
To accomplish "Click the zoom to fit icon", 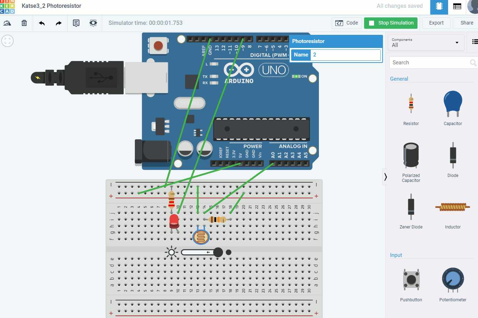I will tap(7, 41).
